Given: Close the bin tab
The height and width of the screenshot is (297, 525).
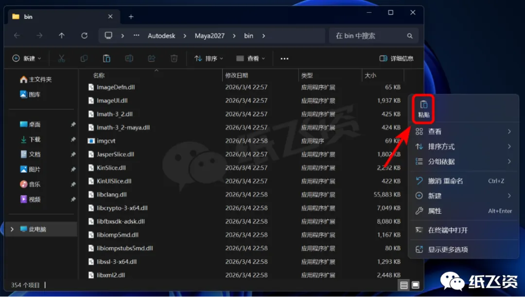Looking at the screenshot, I should [x=110, y=16].
